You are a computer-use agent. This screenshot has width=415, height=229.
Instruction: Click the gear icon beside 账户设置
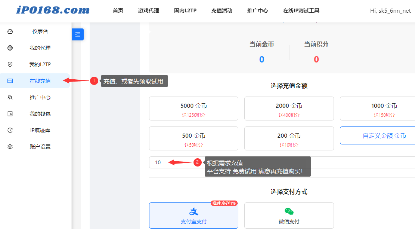[10, 147]
